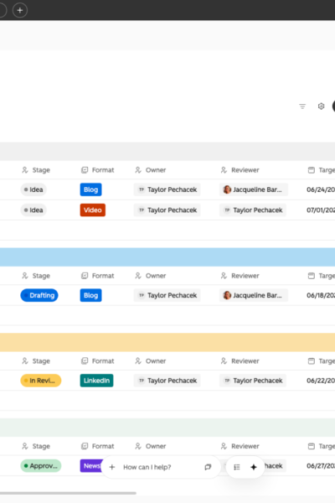
Task: Click the horizontal scrollbar at the bottom
Action: [68, 493]
